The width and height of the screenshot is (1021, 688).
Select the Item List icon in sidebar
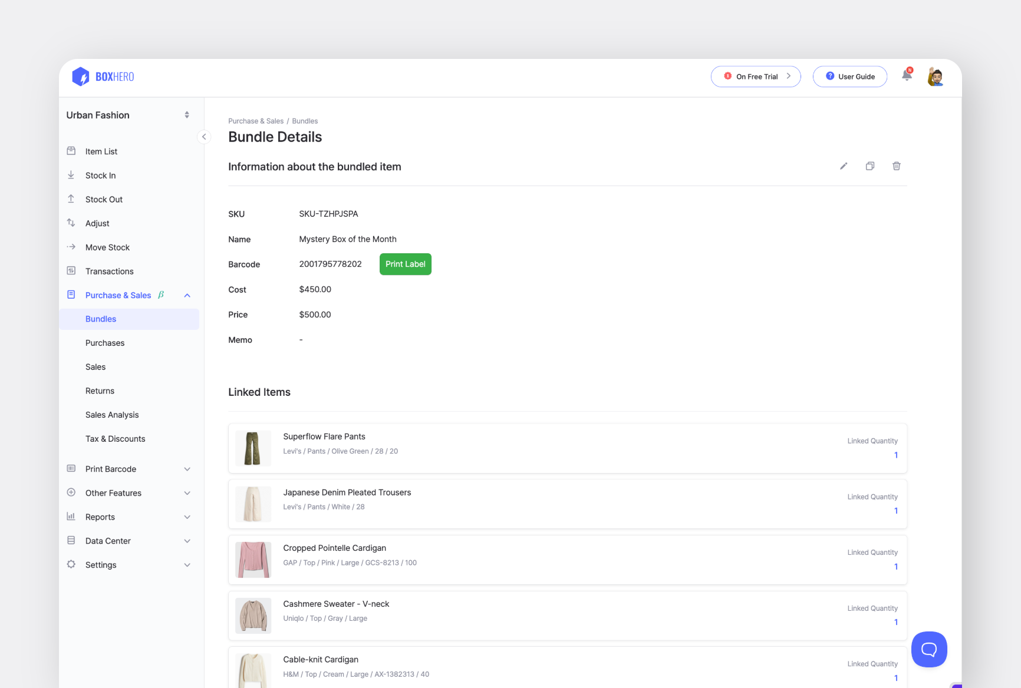pos(71,151)
